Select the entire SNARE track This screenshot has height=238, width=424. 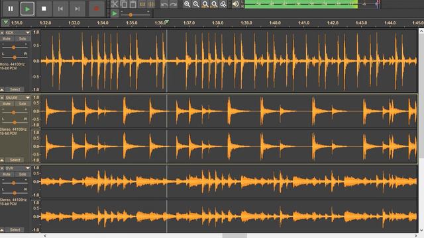pyautogui.click(x=15, y=160)
